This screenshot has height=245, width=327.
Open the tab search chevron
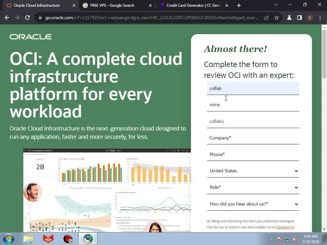click(276, 4)
